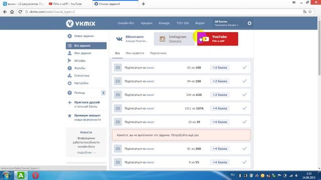Open a new browser tab
This screenshot has height=180, width=321.
tap(143, 4)
